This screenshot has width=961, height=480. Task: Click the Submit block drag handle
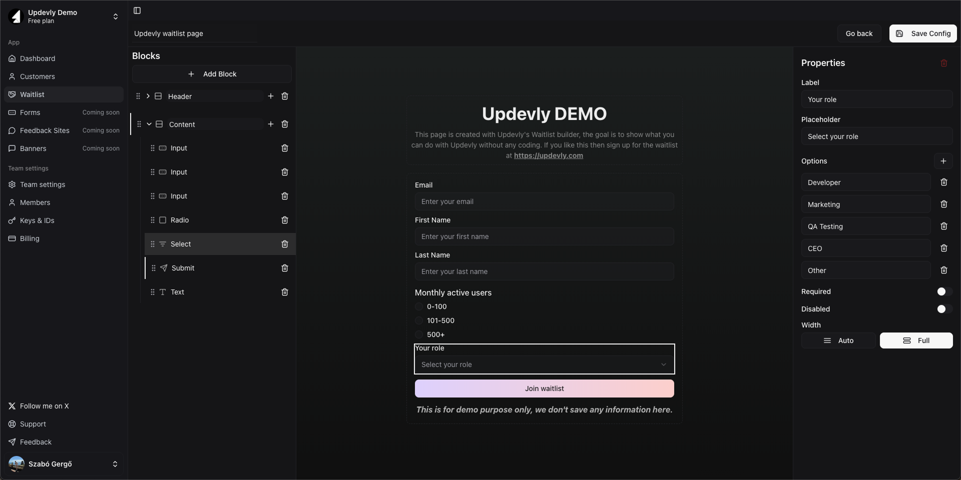(154, 268)
